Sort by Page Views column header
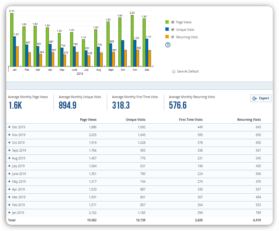 (x=88, y=120)
